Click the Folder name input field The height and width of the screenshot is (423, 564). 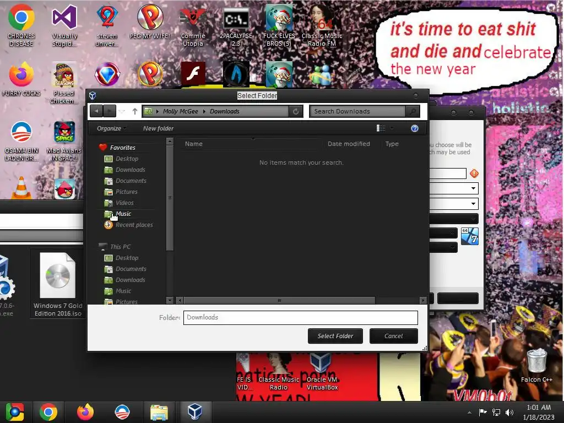(x=300, y=318)
